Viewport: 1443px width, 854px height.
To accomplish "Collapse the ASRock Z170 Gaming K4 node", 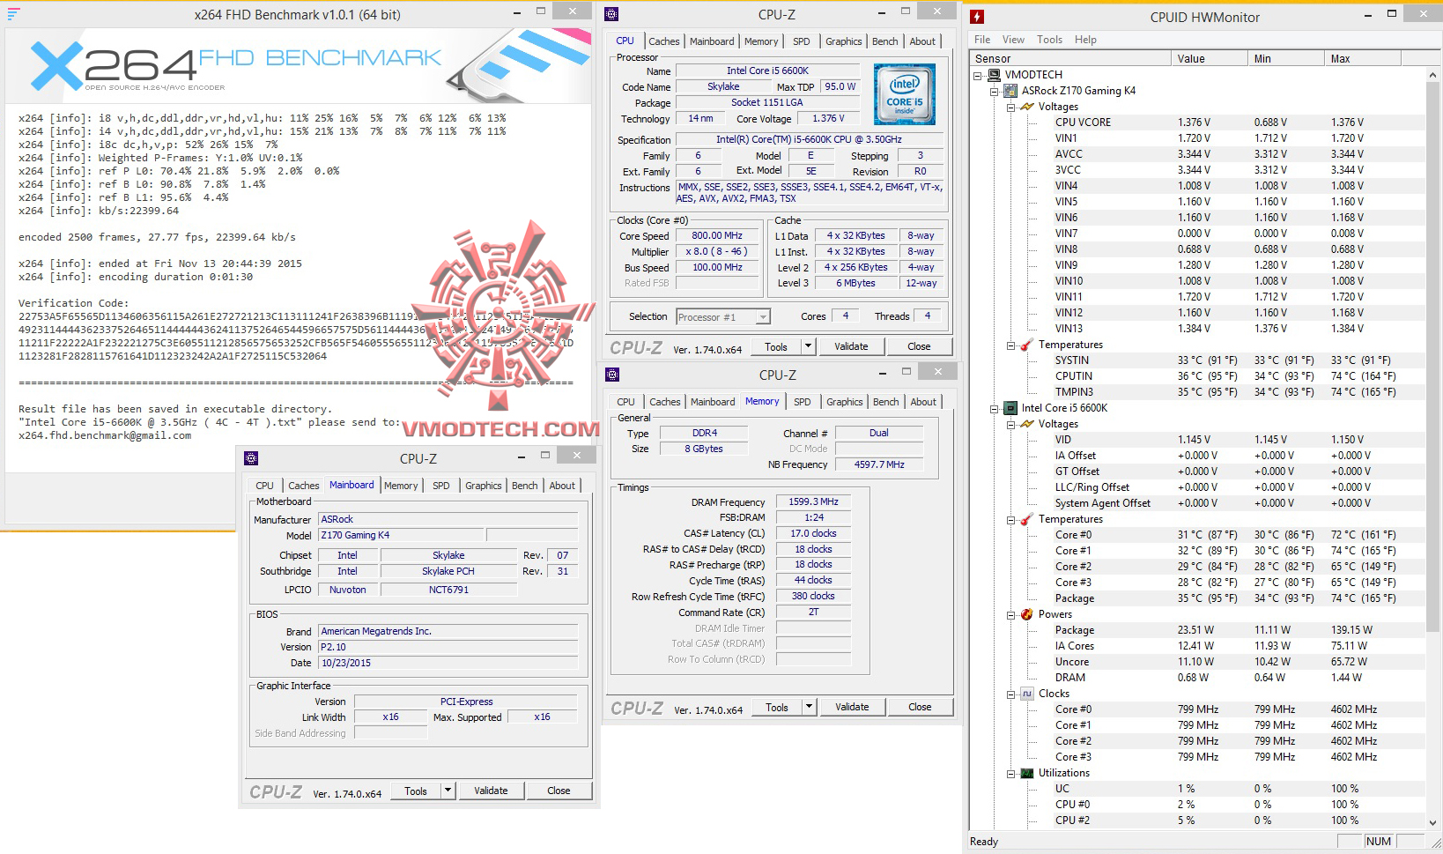I will 995,92.
